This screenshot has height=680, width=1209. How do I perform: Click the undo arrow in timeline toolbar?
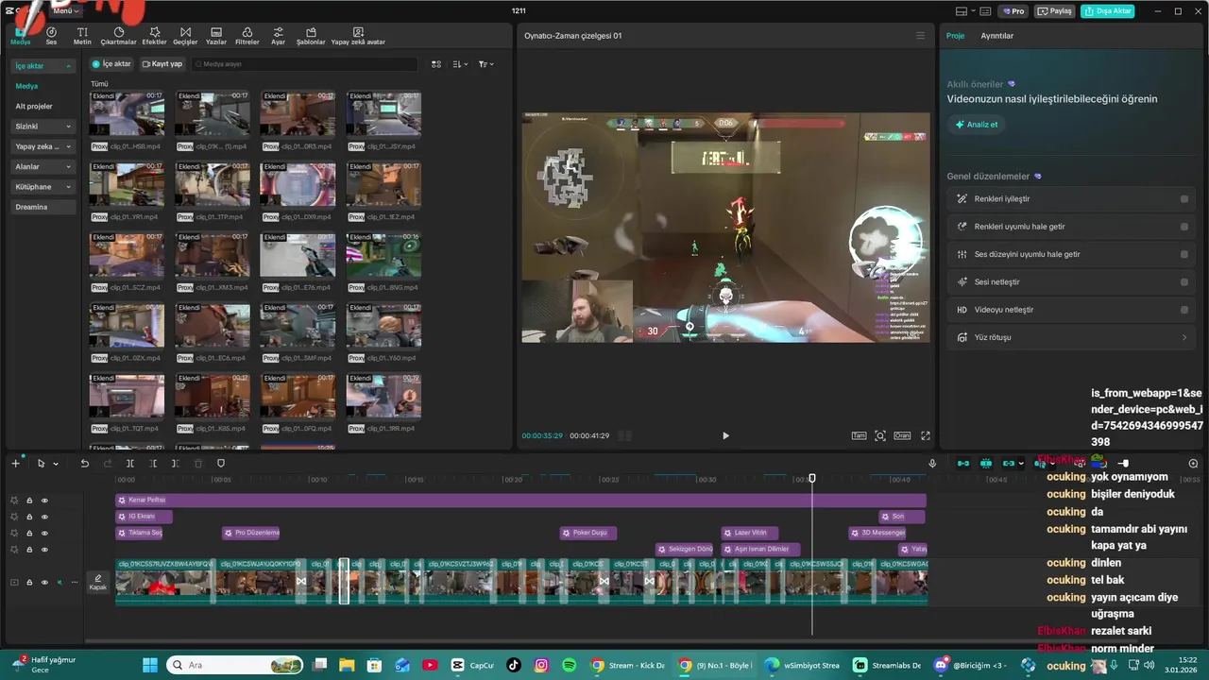click(x=84, y=464)
